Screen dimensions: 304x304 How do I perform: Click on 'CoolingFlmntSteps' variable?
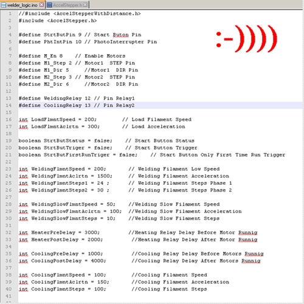pyautogui.click(x=58, y=289)
